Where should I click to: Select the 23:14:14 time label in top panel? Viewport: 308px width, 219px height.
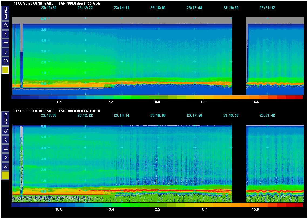tap(121, 8)
